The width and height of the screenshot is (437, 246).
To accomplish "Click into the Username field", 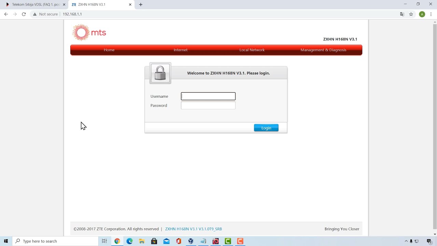I will (208, 96).
